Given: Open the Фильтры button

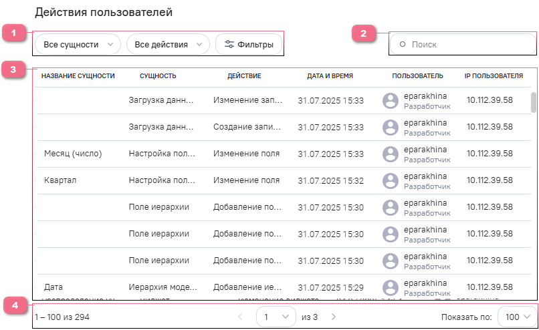Looking at the screenshot, I should coord(249,45).
